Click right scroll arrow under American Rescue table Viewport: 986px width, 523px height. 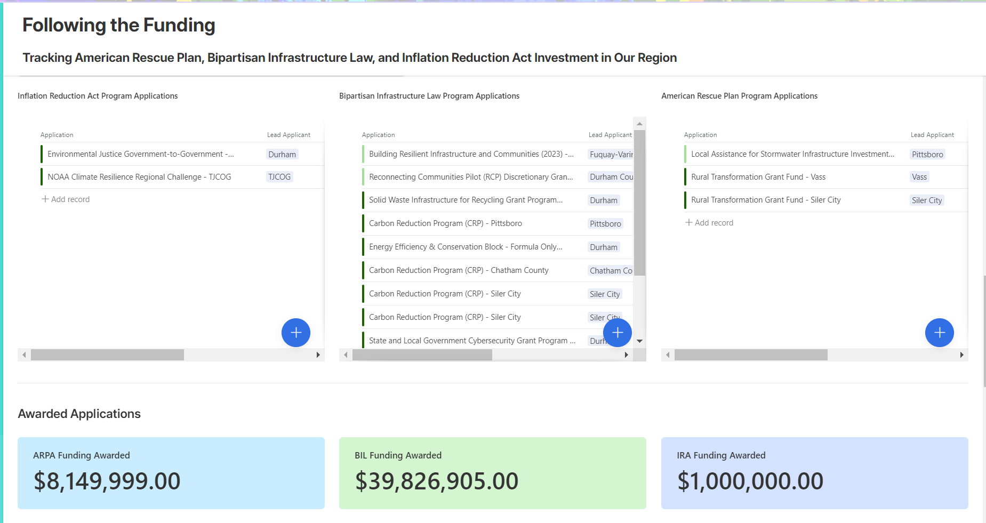(x=961, y=355)
